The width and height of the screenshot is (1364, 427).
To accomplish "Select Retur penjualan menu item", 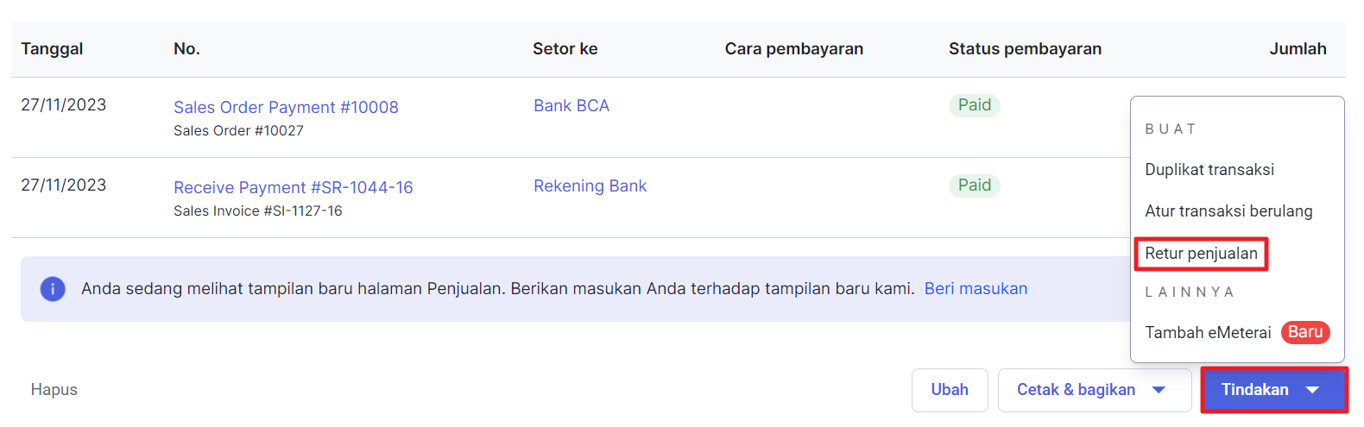I will point(1201,254).
